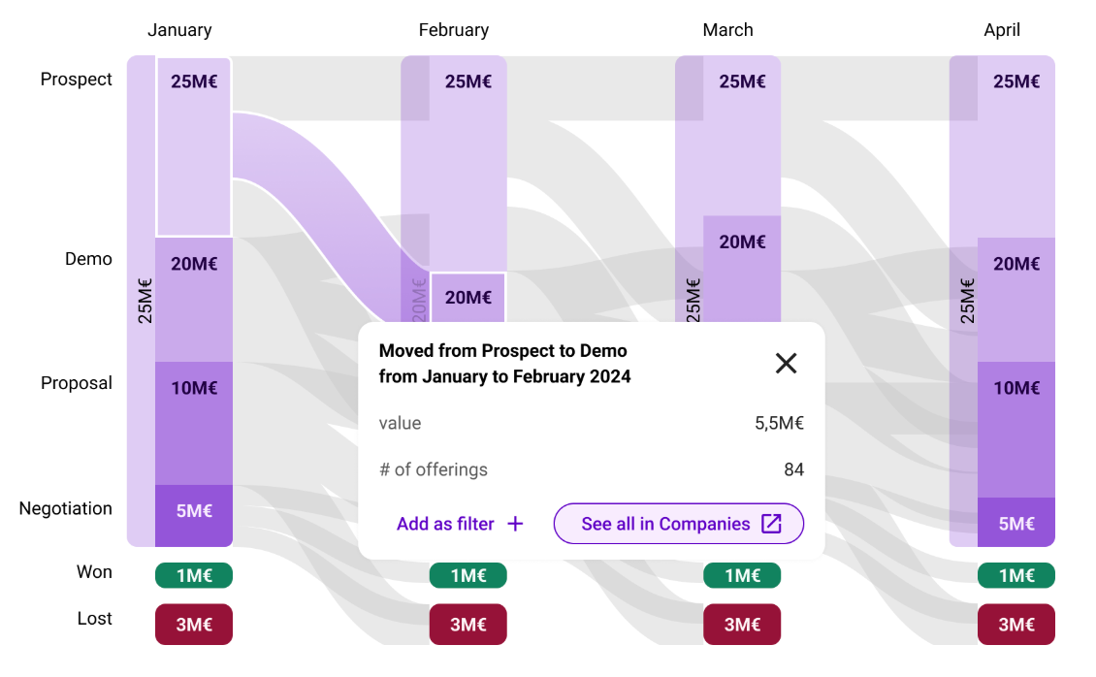
Task: Click the March Won 1M€ badge
Action: [742, 575]
